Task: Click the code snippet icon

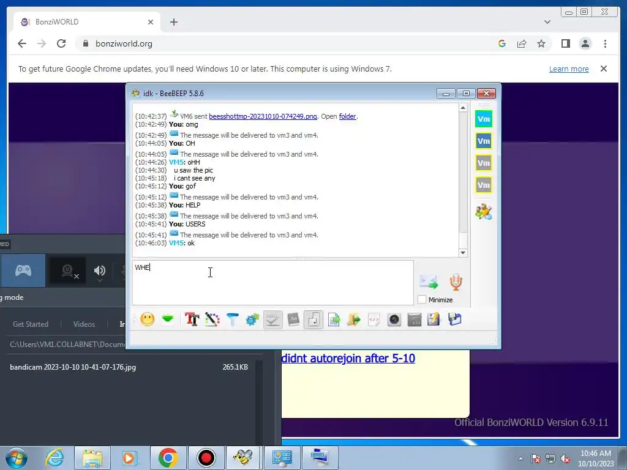Action: click(374, 319)
